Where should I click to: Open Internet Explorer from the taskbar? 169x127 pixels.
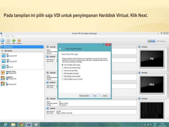point(6,125)
